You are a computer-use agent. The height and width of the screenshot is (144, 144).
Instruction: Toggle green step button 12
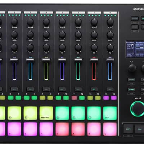pos(82,98)
